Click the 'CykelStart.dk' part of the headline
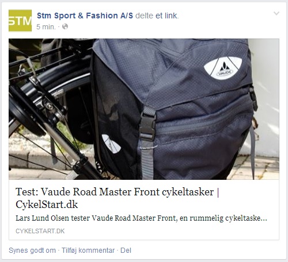This screenshot has height=262, width=288. click(47, 205)
